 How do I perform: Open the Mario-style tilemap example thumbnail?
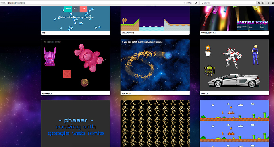pos(234,124)
